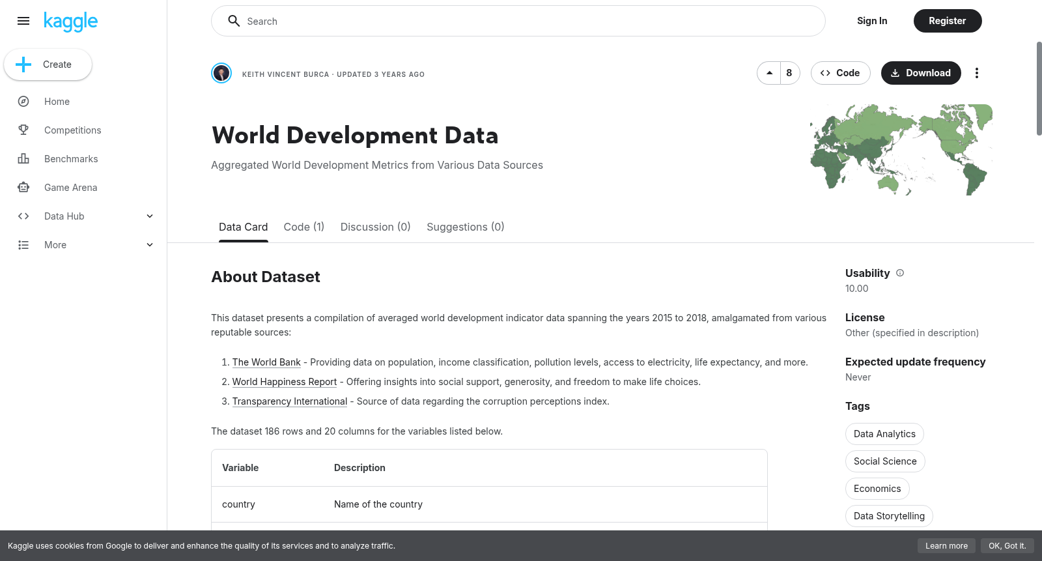
Task: Open Keith Vincent Burca's avatar
Action: tap(221, 73)
